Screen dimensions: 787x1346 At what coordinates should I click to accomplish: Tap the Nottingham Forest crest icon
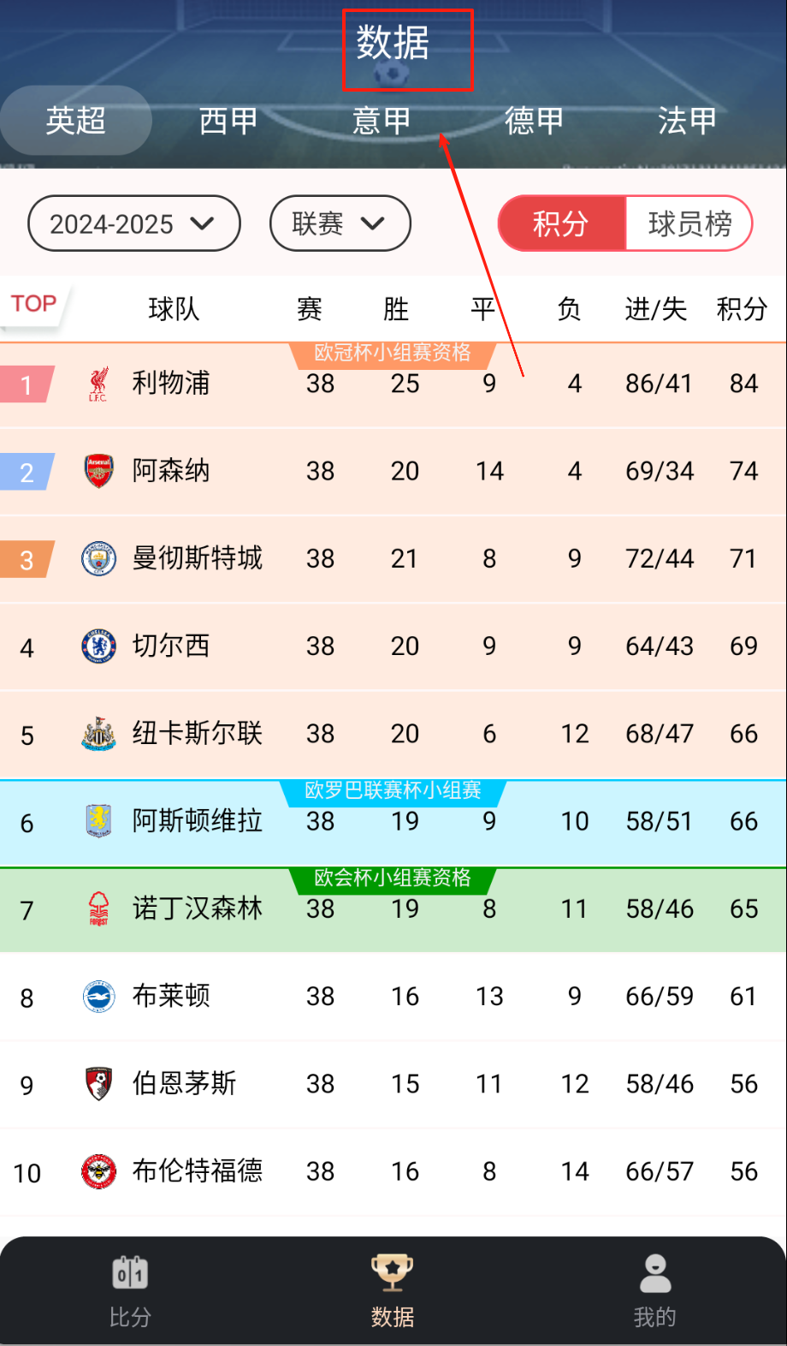point(99,909)
